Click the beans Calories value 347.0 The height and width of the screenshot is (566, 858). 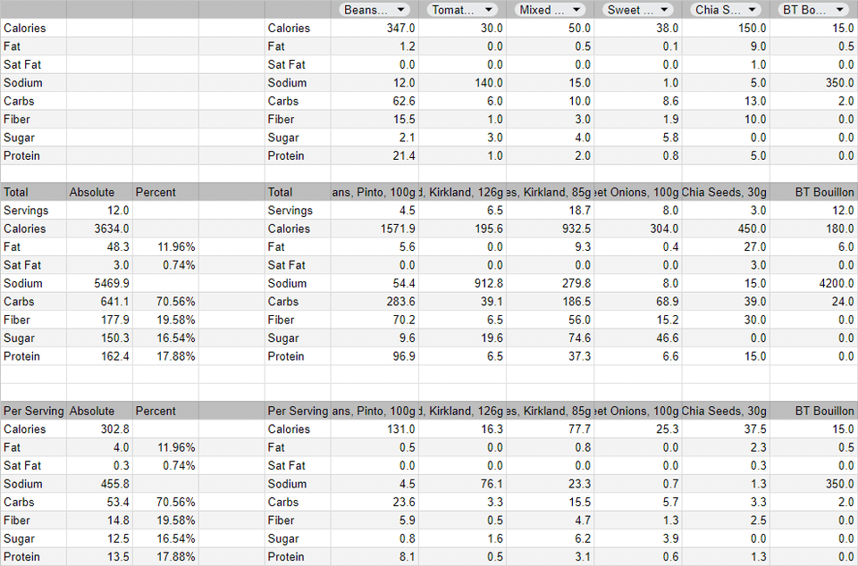click(374, 28)
